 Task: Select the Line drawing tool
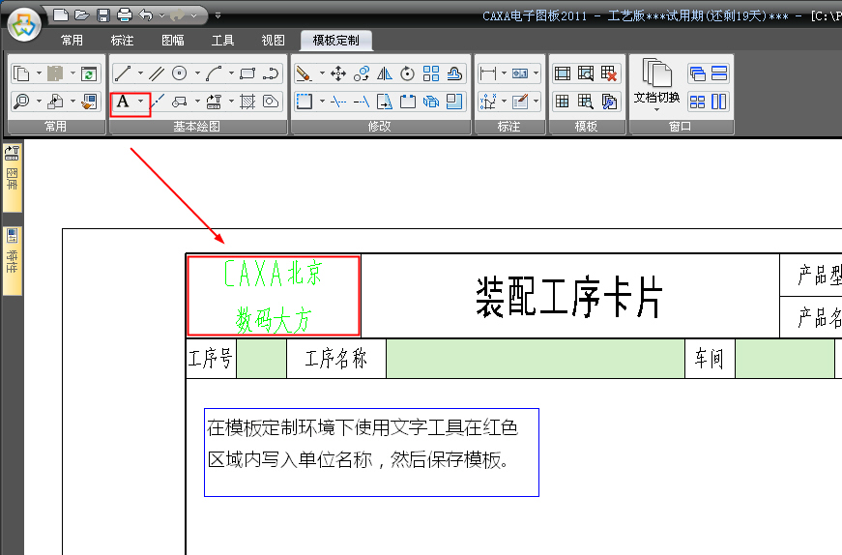pyautogui.click(x=123, y=73)
